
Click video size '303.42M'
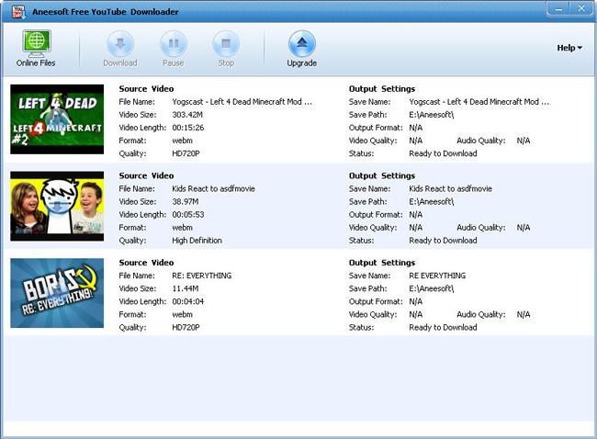tap(187, 115)
